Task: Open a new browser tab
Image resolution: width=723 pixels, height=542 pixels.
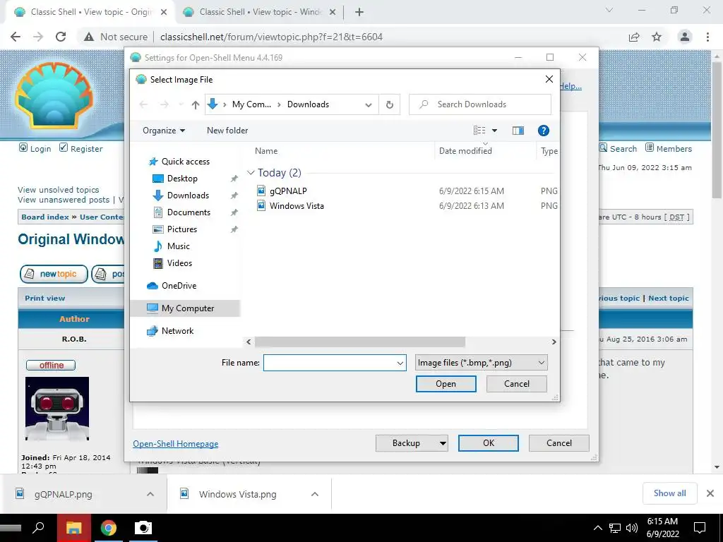Action: (359, 12)
